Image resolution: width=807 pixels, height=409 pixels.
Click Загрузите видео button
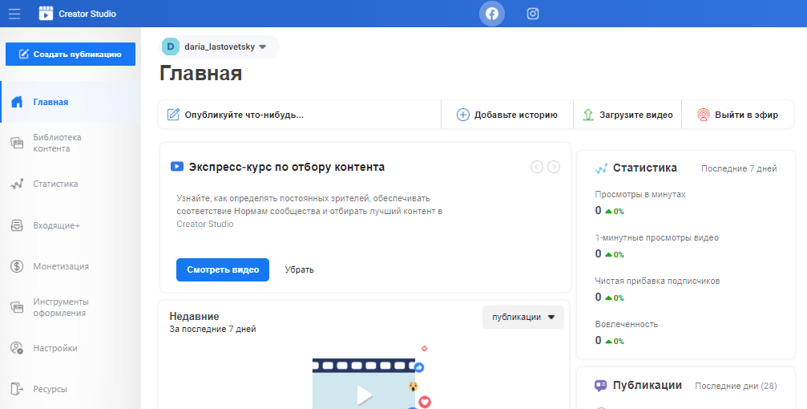pyautogui.click(x=627, y=115)
